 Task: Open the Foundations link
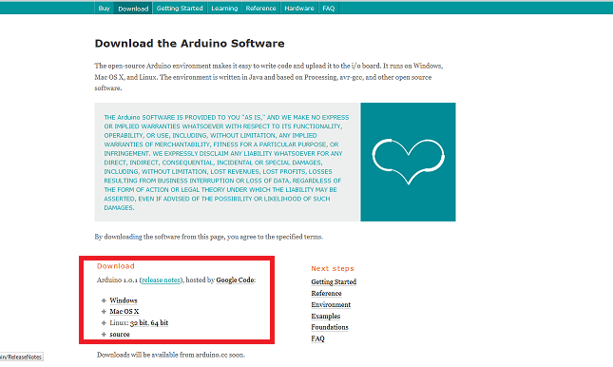(x=330, y=327)
